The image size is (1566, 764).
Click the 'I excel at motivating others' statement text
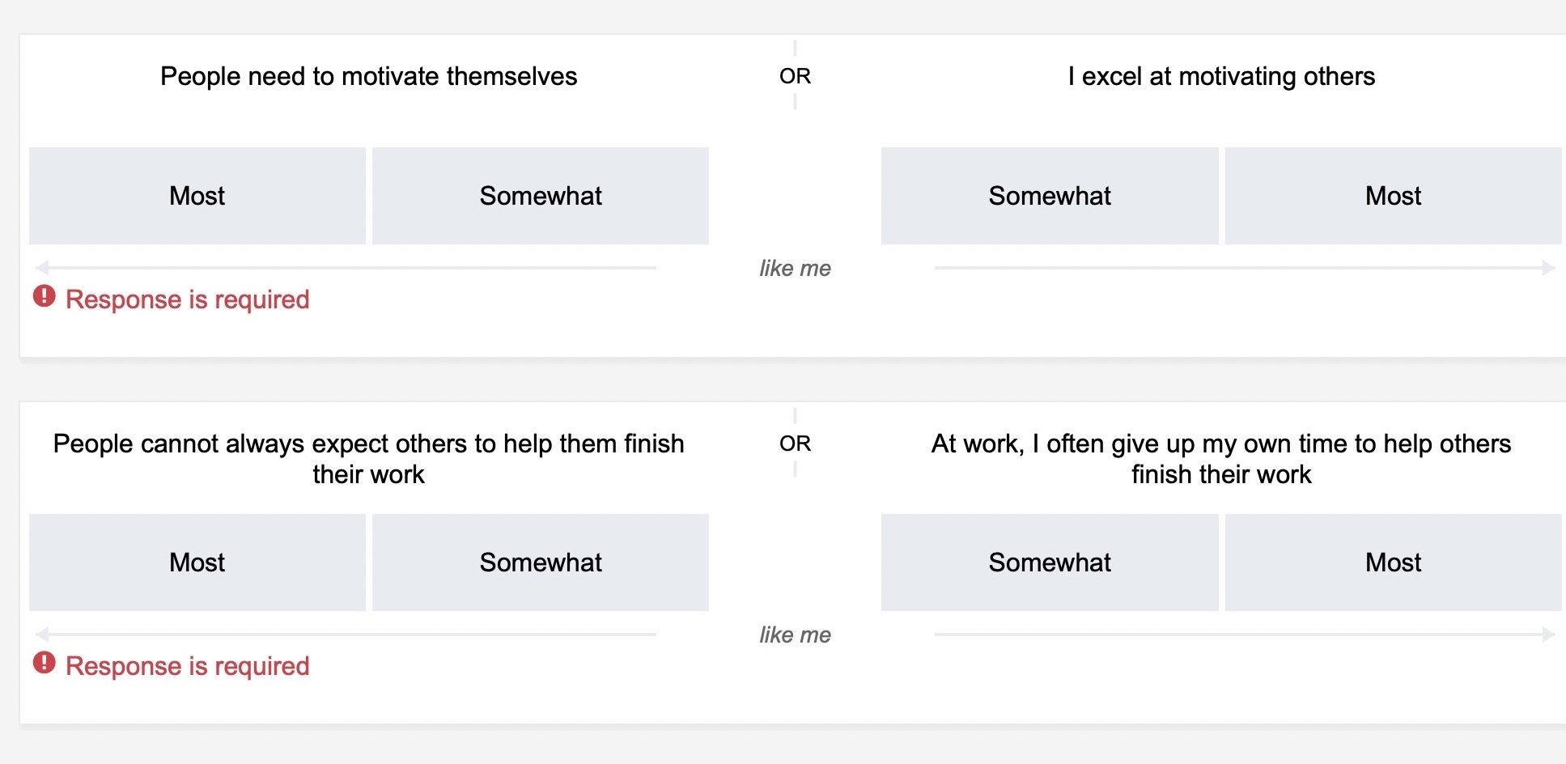[x=1221, y=76]
